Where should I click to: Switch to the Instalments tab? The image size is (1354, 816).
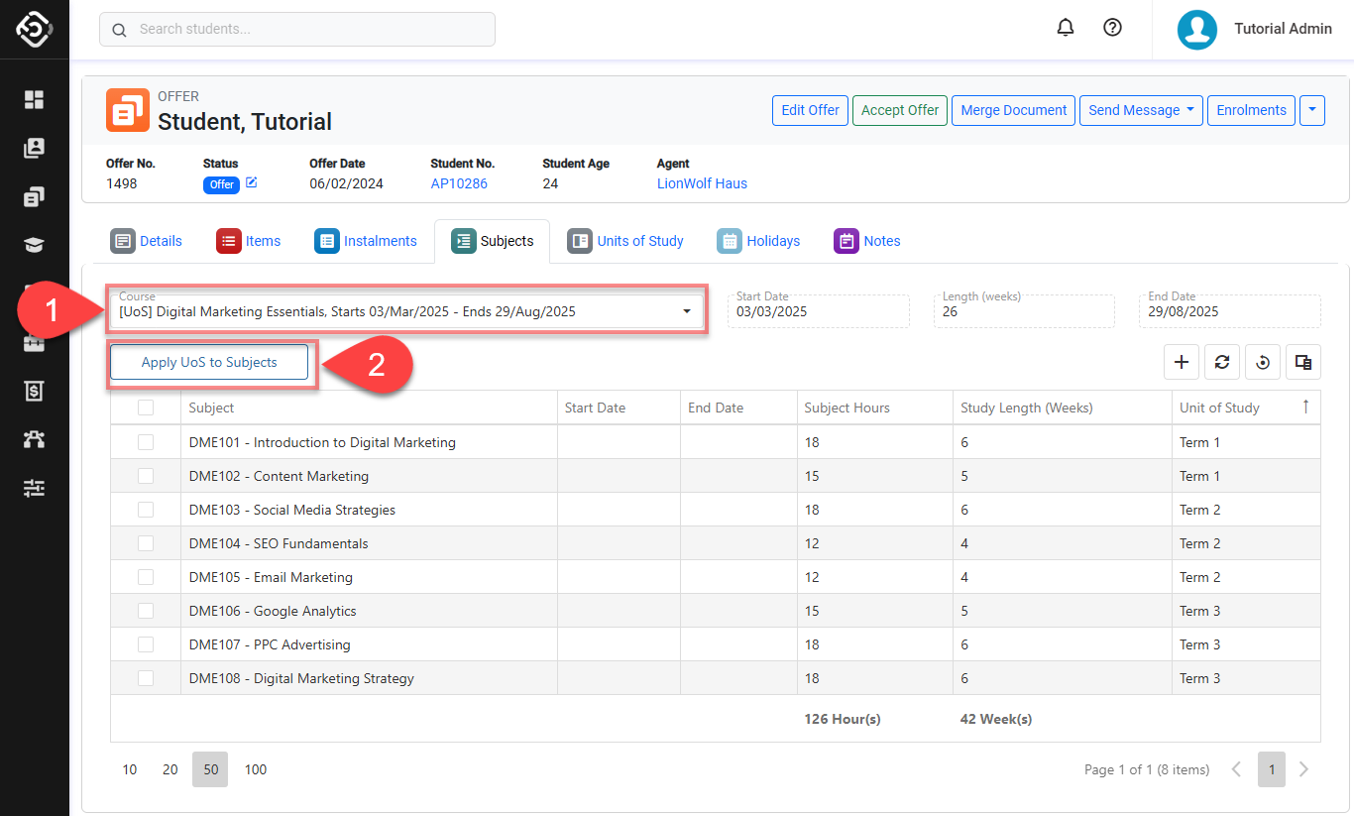click(x=366, y=241)
